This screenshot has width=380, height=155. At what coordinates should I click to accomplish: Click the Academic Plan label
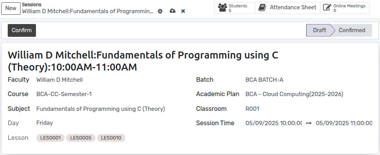218,94
